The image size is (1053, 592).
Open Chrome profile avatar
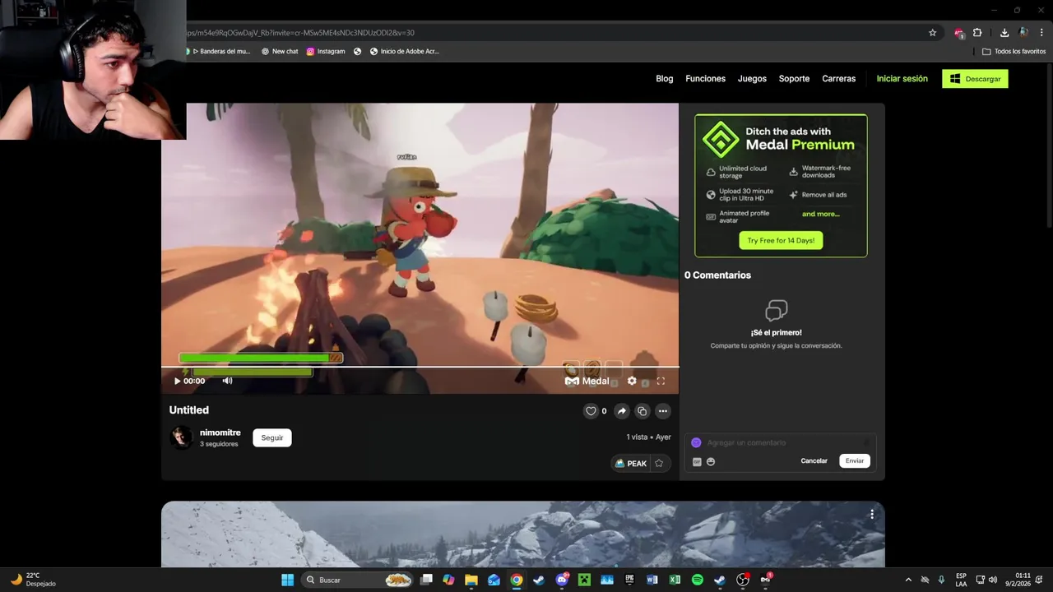tap(1023, 33)
